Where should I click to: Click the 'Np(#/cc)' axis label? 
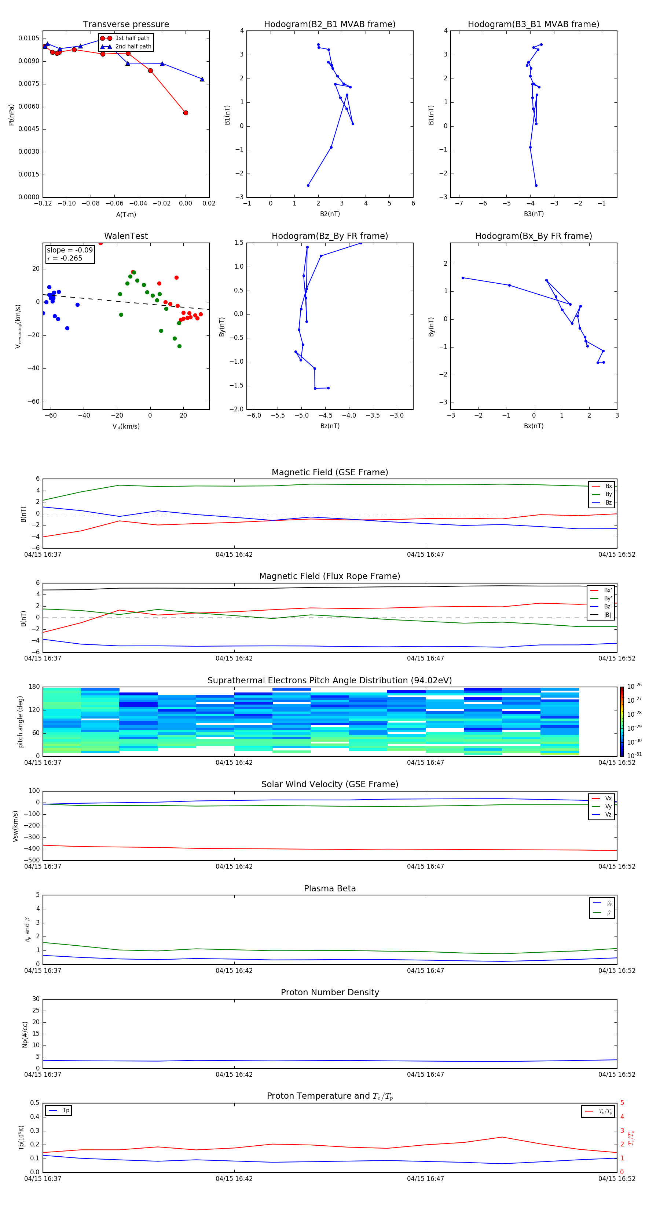pos(25,1034)
